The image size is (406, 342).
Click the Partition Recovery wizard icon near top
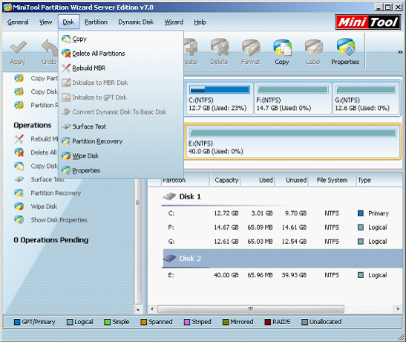click(19, 105)
